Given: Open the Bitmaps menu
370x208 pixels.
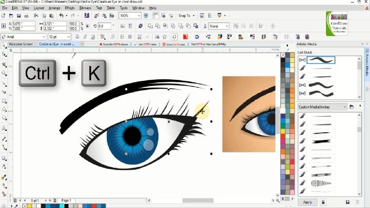Looking at the screenshot, I should point(85,8).
